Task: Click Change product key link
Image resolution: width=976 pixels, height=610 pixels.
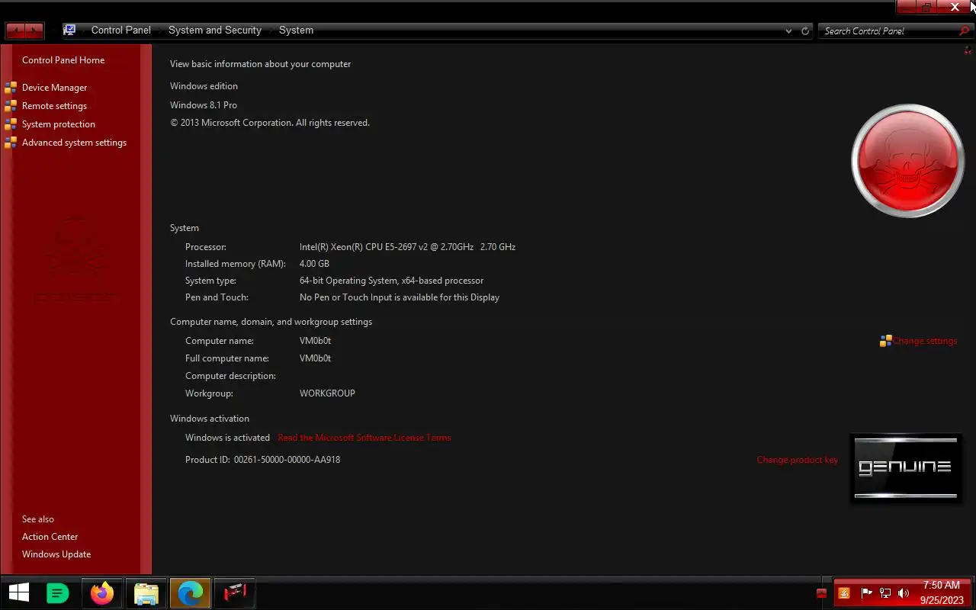Action: click(797, 460)
